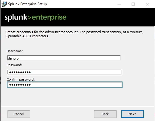This screenshot has width=155, height=121.
Task: Focus the Password input field
Action: click(64, 72)
